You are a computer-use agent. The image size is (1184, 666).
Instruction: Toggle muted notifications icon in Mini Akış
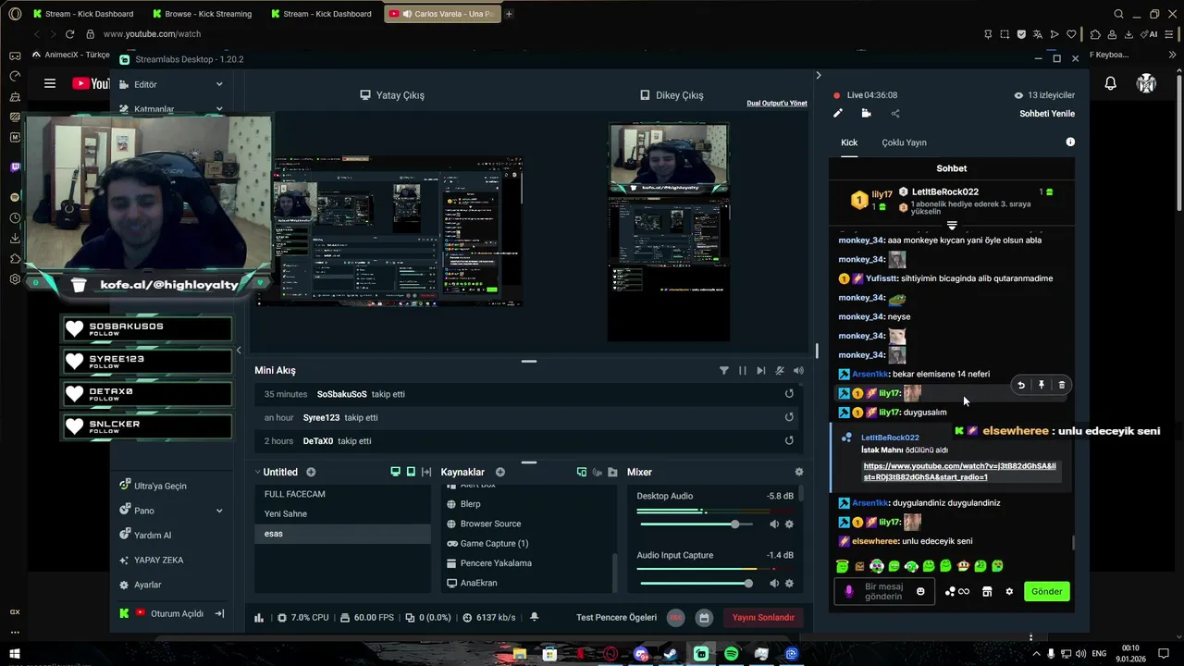[x=780, y=371]
